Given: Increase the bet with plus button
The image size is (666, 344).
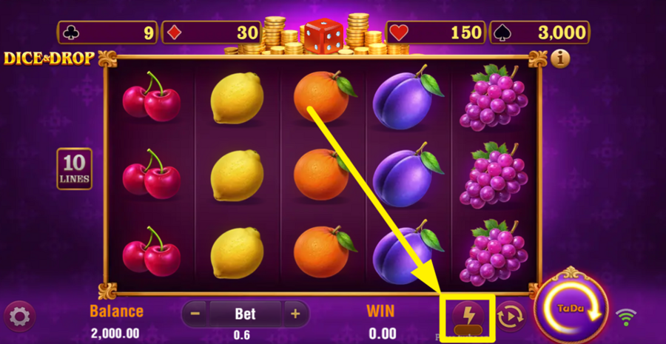Looking at the screenshot, I should pos(295,314).
